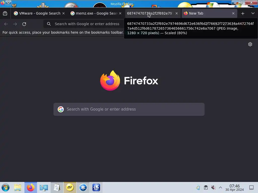Open the Windows-style start menu button

pyautogui.click(x=6, y=187)
